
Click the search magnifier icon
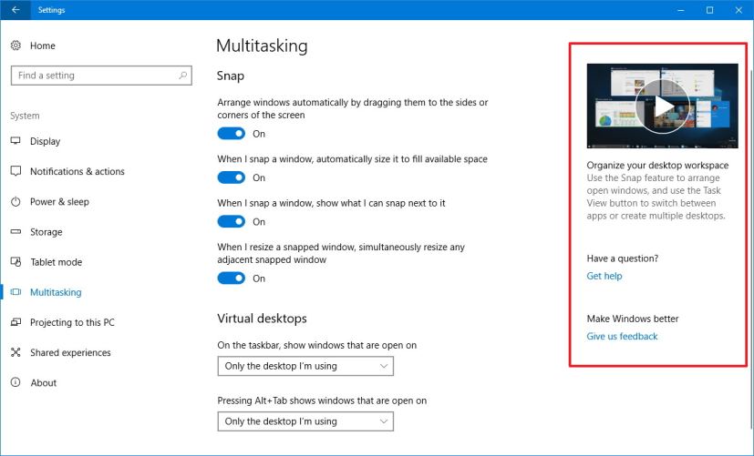(182, 76)
